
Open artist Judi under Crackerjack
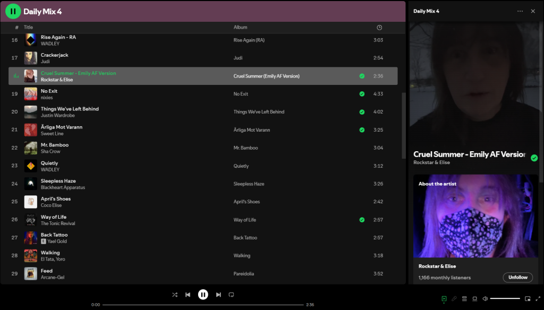45,62
